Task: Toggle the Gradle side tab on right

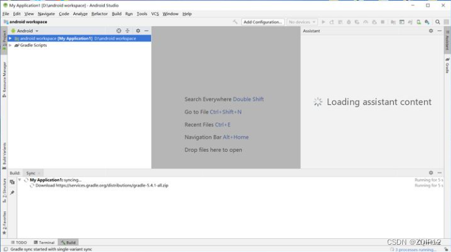Action: pos(447,65)
